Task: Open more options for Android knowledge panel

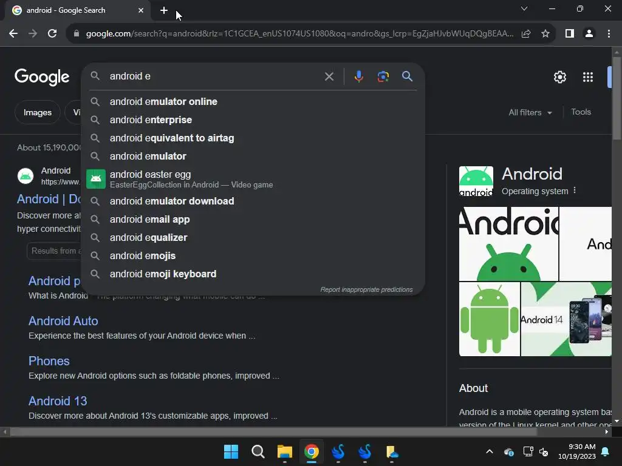Action: tap(575, 191)
